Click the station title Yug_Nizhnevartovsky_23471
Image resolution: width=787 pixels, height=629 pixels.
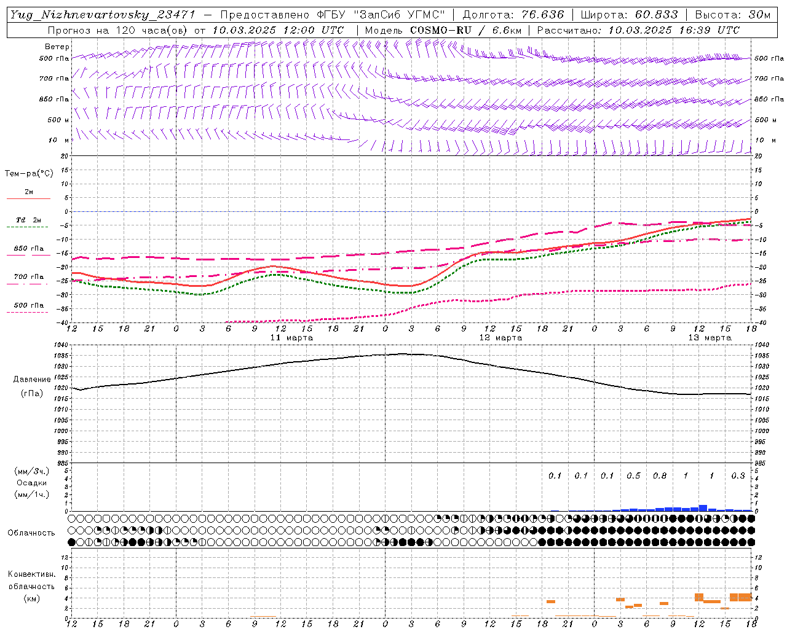(103, 15)
